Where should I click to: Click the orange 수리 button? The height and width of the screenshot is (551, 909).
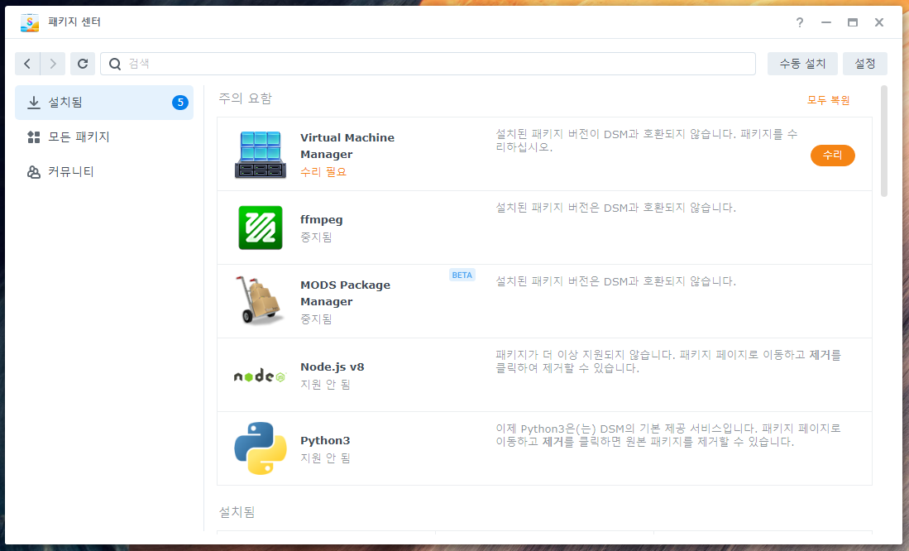(832, 156)
